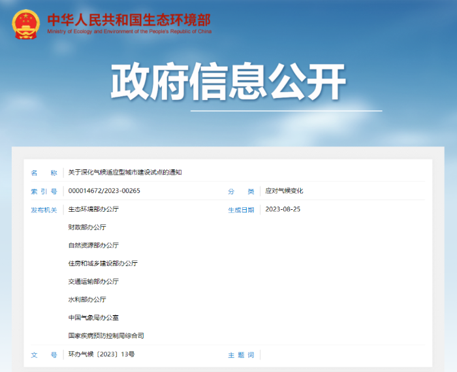Click document number 环办气候〔2023〕13号
Viewport: 457px width, 372px height.
(x=101, y=354)
